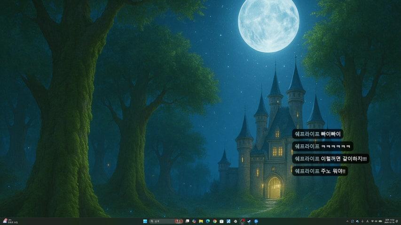
Task: Click the search highlight image in the search box
Action: coord(179,221)
